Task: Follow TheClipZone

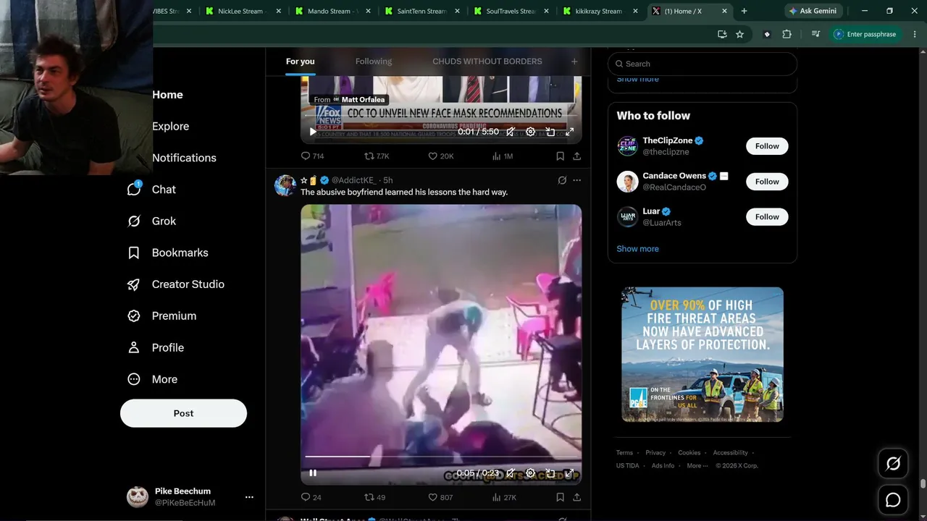Action: pyautogui.click(x=767, y=146)
